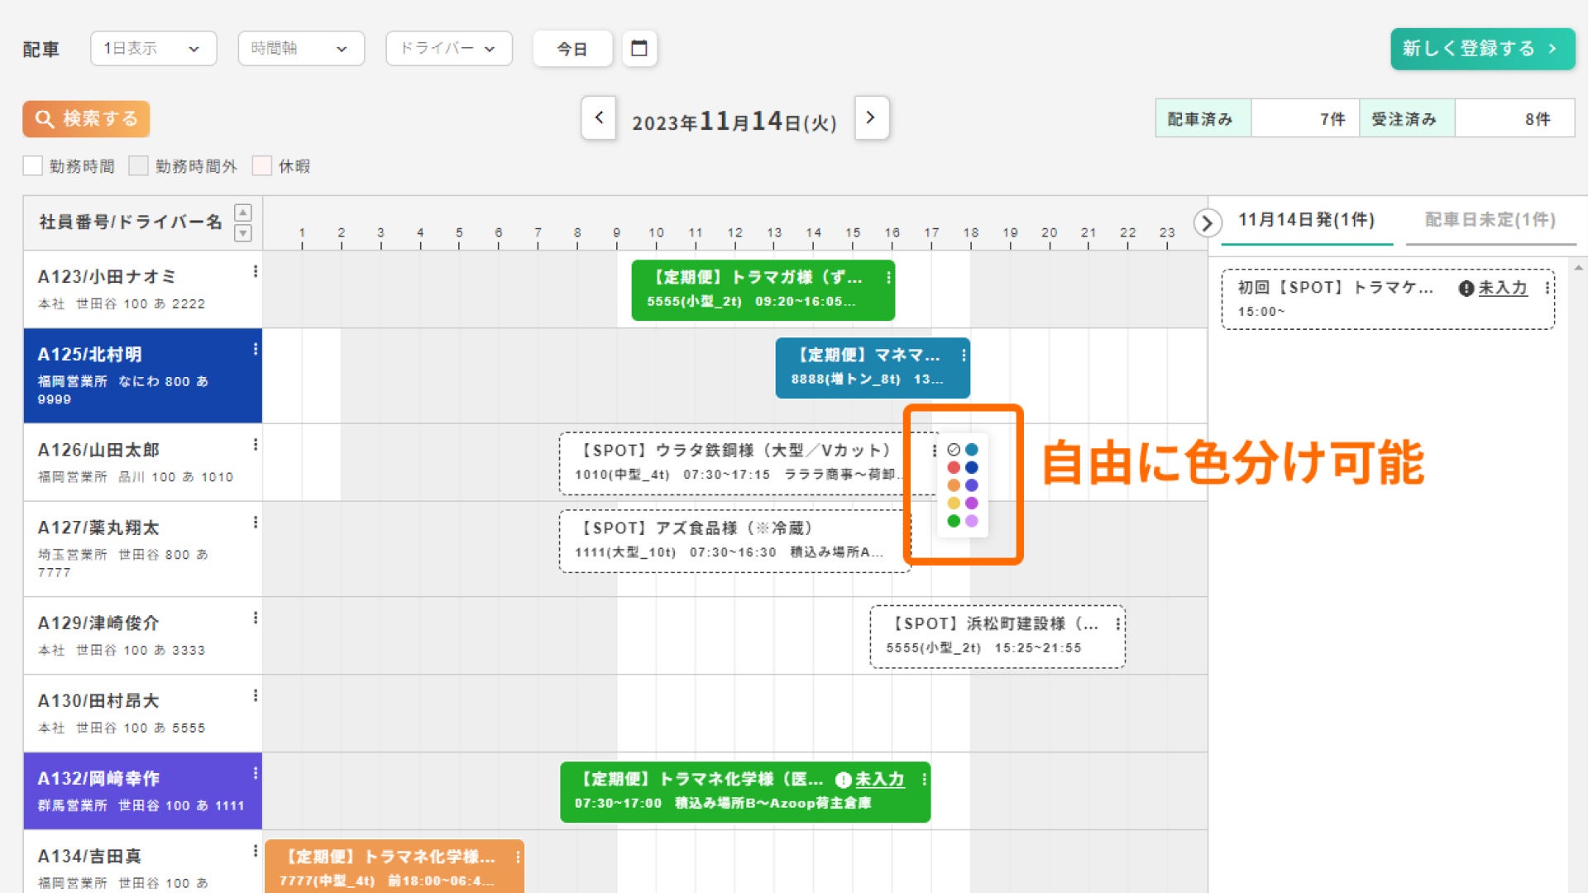
Task: Open options on 浜松町建設様 SPOT block
Action: point(1117,624)
